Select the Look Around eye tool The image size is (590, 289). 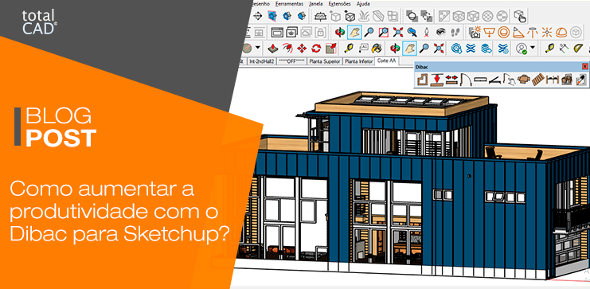click(440, 32)
